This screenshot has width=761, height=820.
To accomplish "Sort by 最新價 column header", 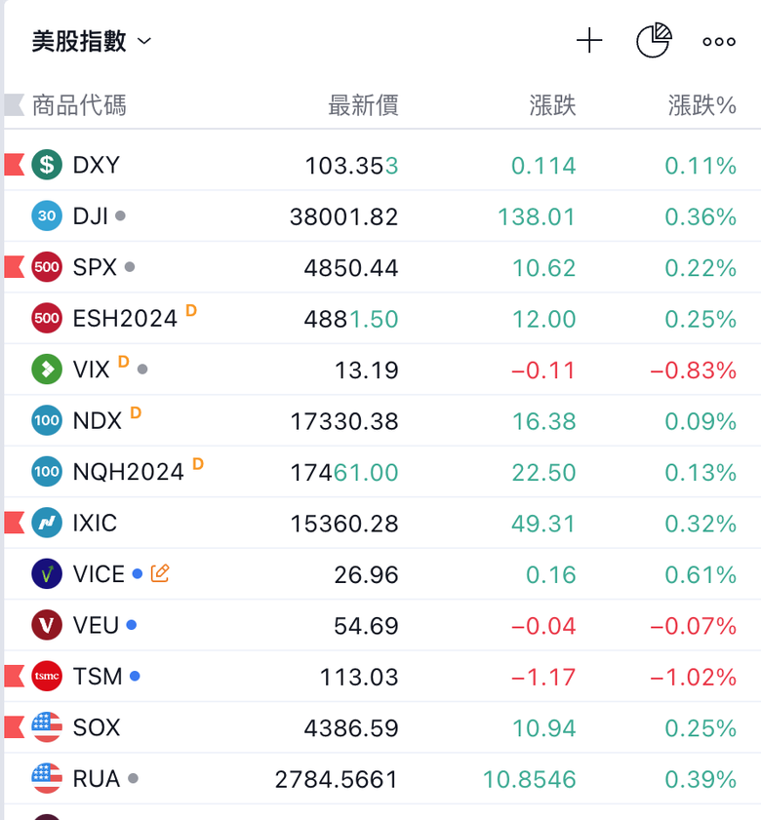I will coord(363,105).
